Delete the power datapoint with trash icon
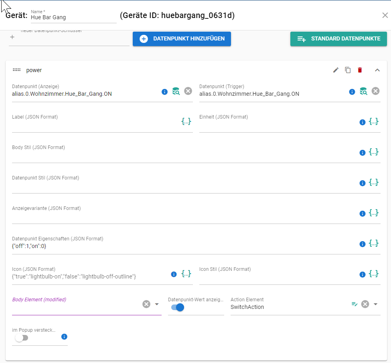 point(360,70)
